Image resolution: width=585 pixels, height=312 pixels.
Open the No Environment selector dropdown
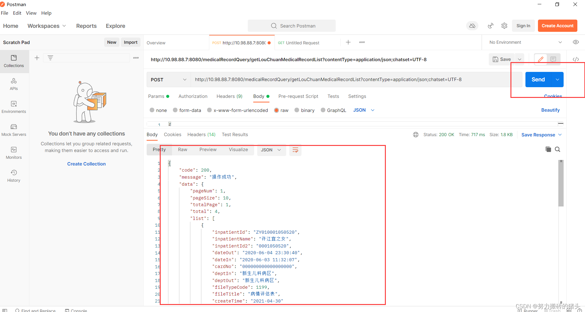525,42
